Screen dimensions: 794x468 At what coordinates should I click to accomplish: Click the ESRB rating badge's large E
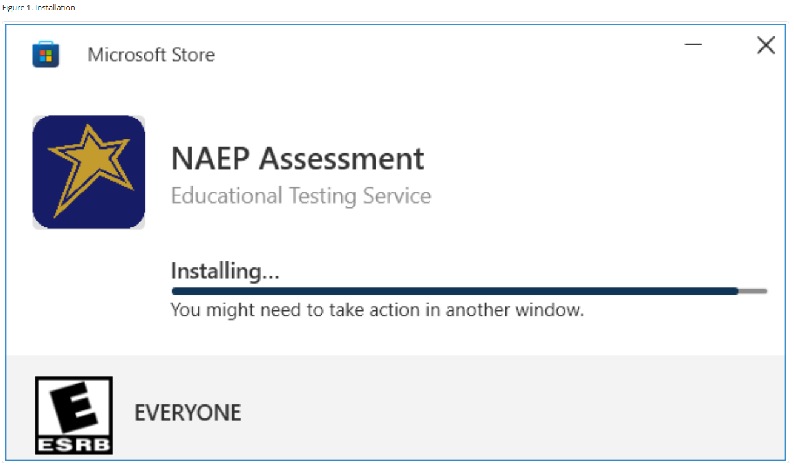[73, 407]
